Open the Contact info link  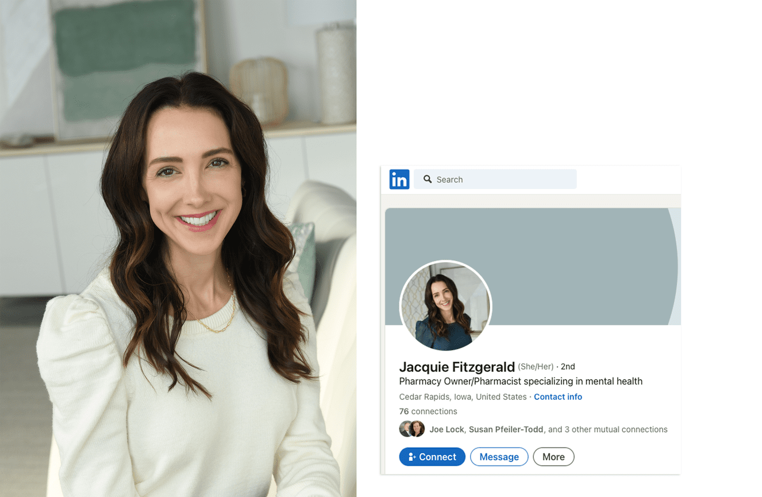(557, 397)
